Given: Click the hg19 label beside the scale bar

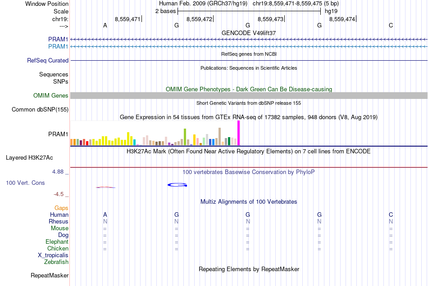Looking at the screenshot, I should [331, 11].
